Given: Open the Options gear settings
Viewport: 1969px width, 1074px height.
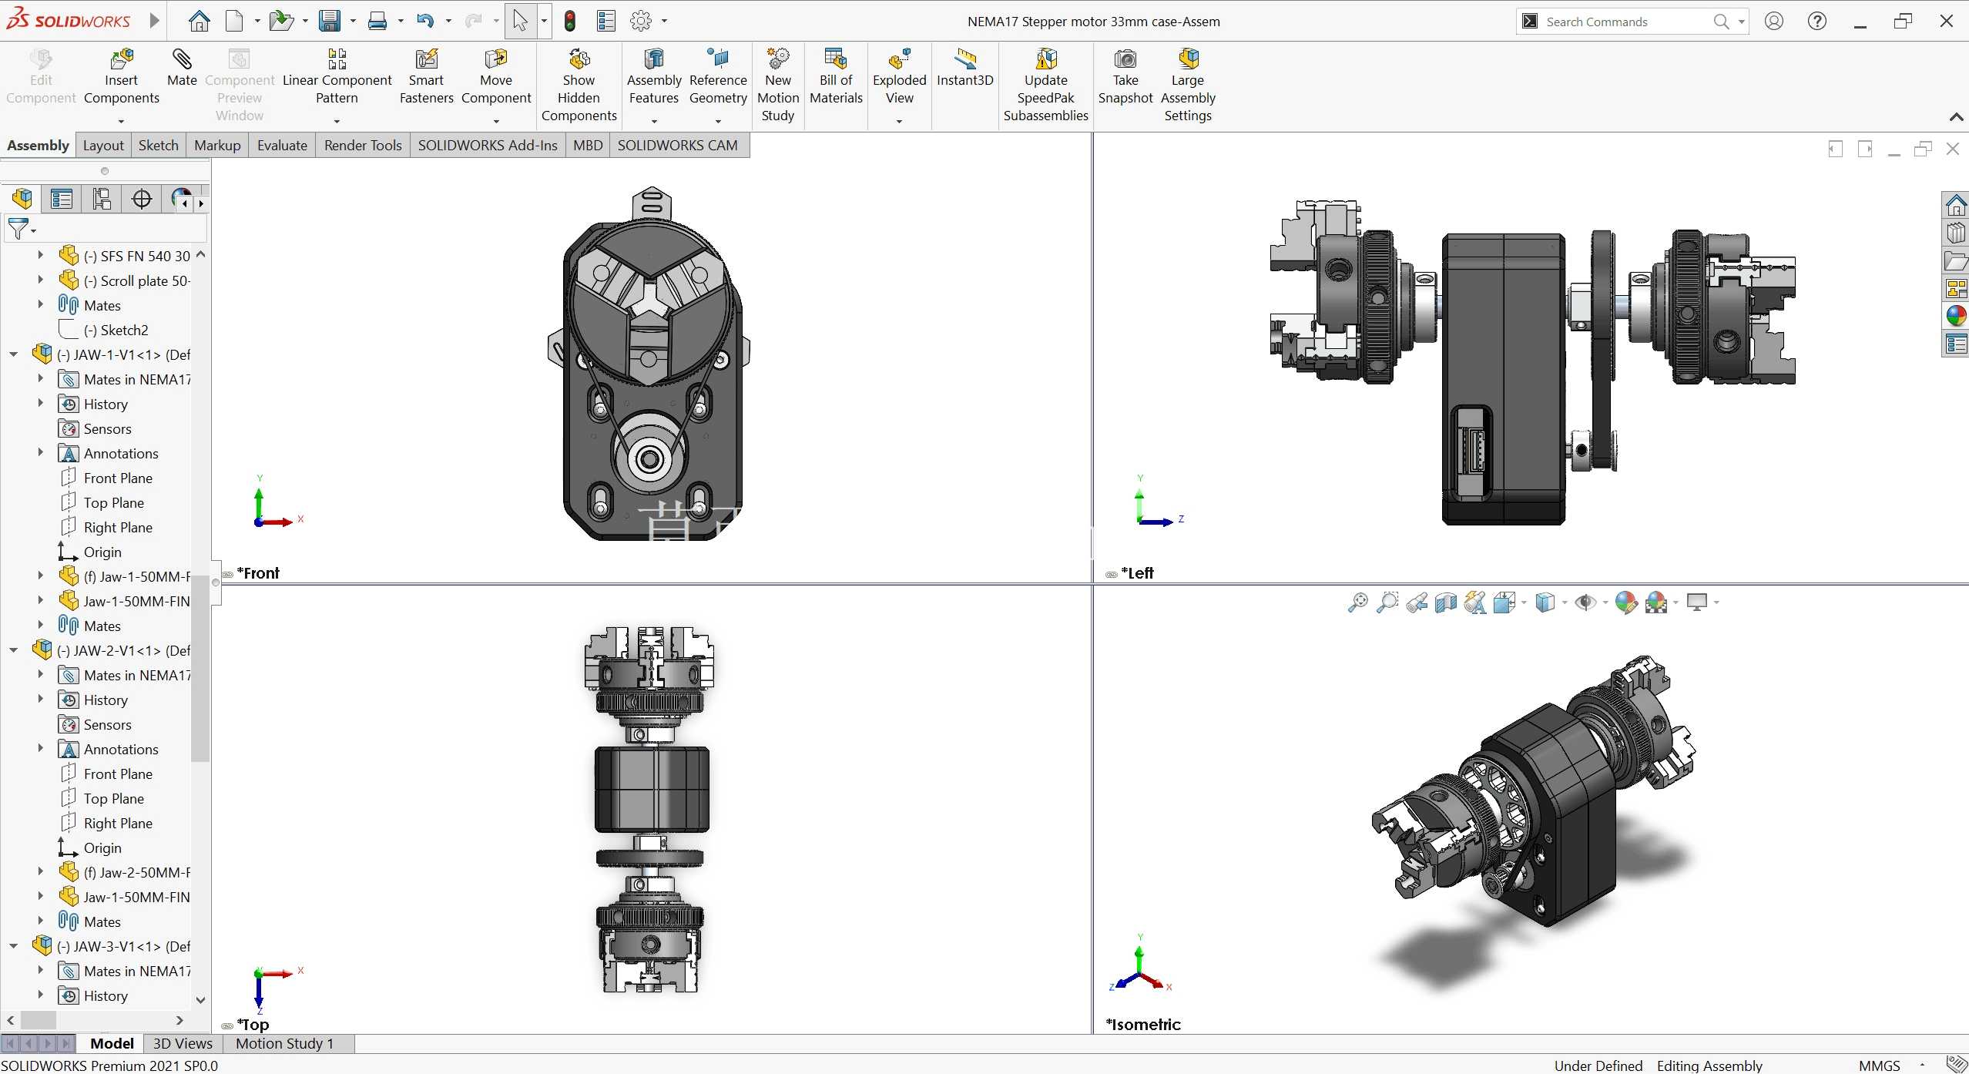Looking at the screenshot, I should [641, 21].
